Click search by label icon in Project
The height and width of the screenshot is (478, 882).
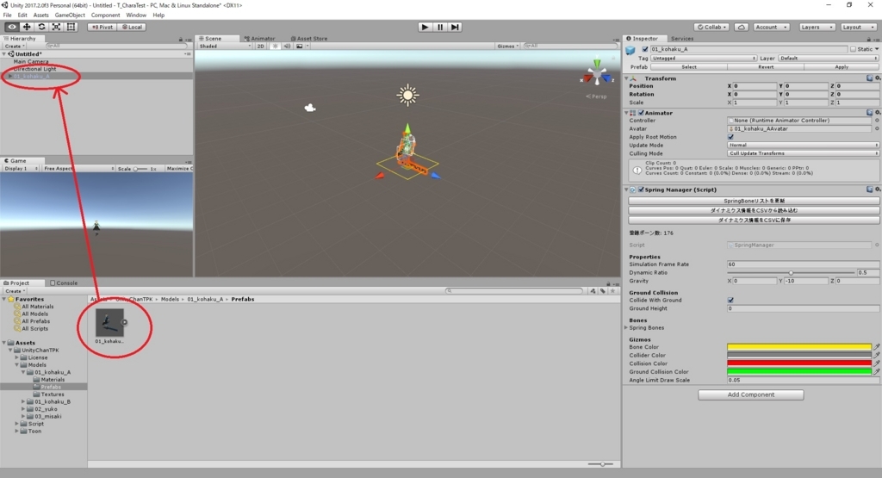point(602,291)
